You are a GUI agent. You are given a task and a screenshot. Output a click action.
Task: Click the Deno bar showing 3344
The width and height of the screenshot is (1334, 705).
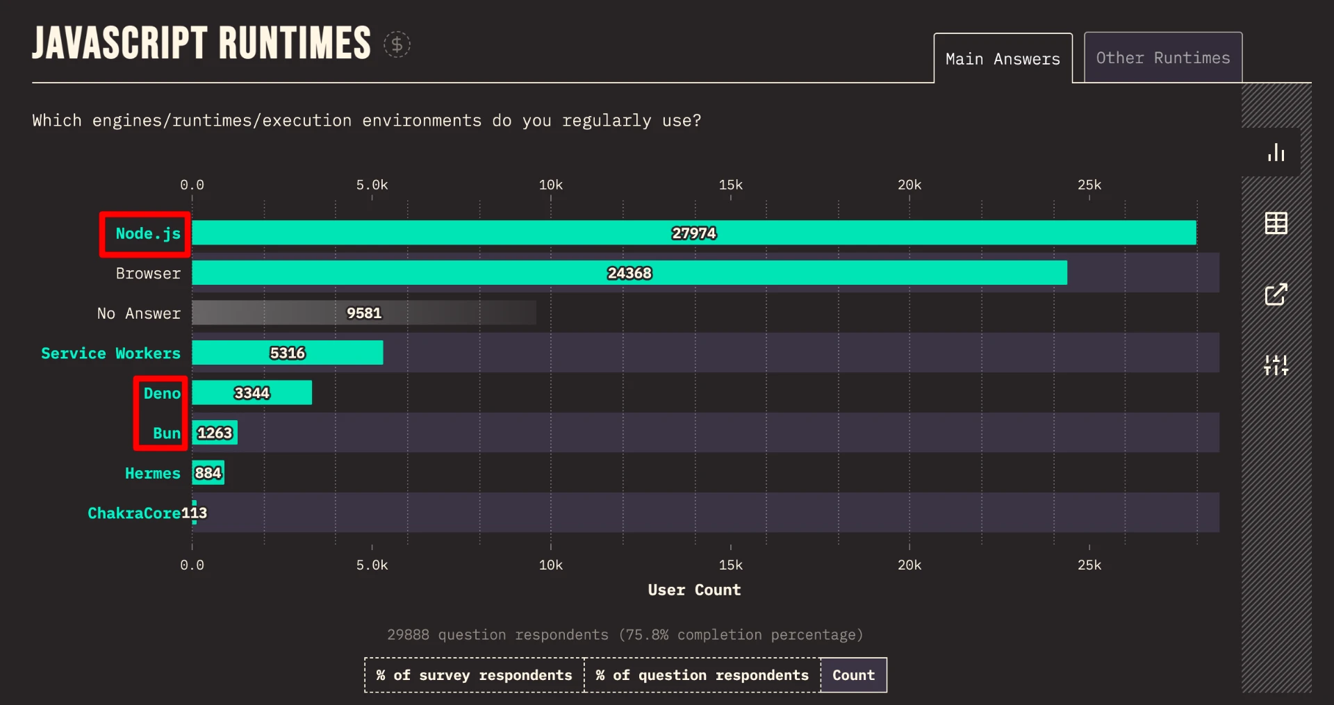pos(252,392)
